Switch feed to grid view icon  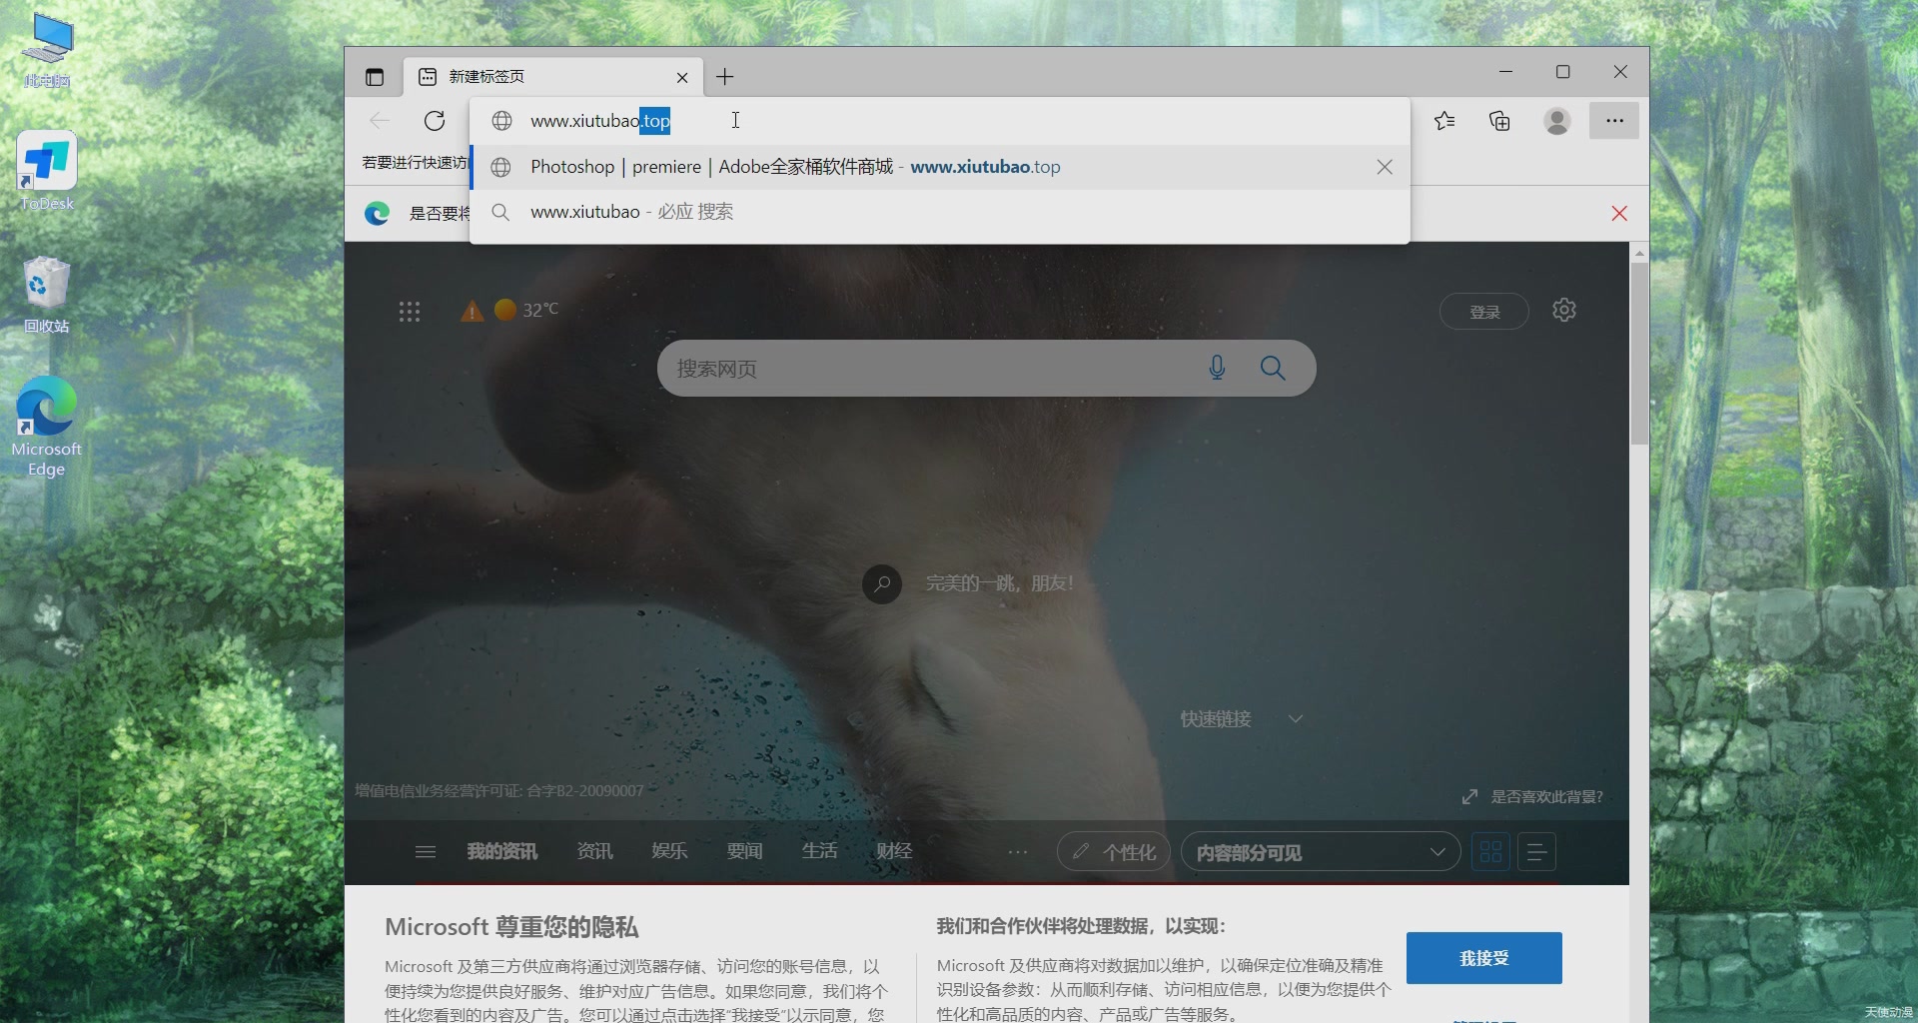pos(1490,852)
